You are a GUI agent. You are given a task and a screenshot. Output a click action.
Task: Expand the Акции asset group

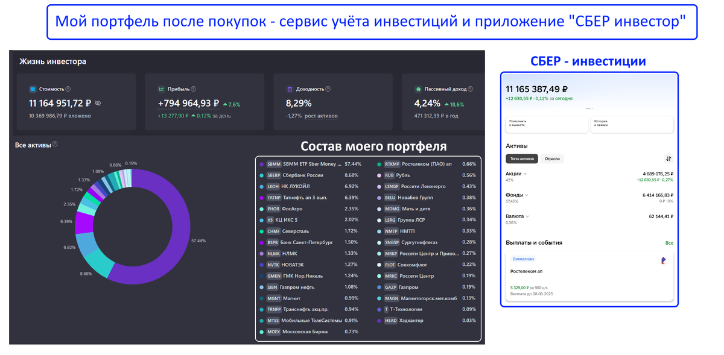coord(525,174)
